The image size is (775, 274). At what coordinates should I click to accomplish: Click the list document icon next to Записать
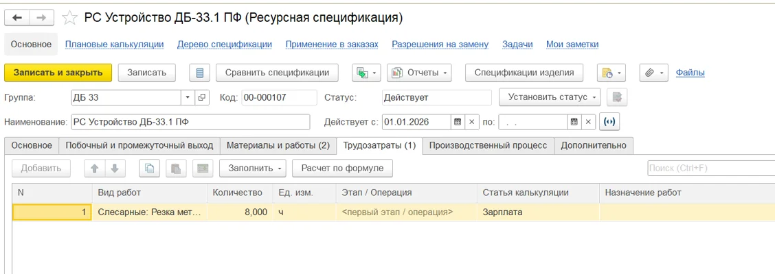pyautogui.click(x=200, y=73)
